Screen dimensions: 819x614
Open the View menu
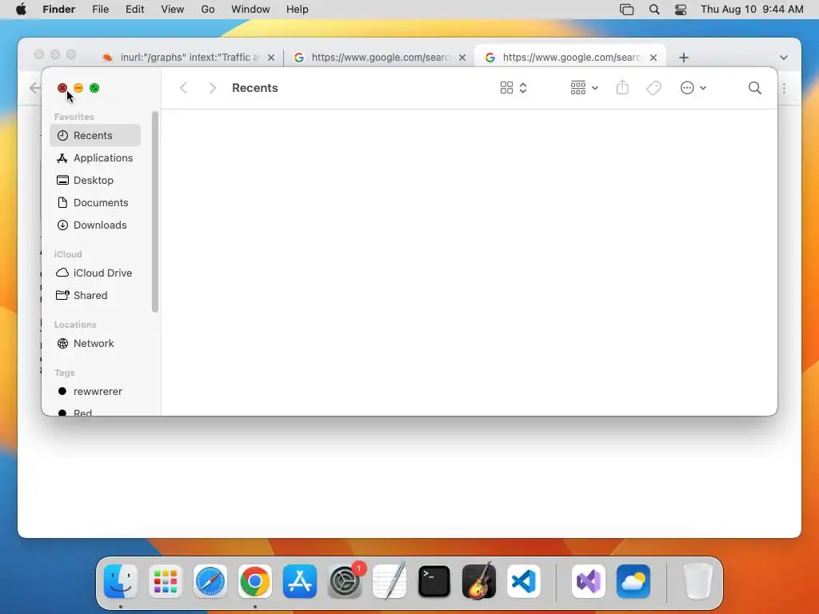(173, 10)
